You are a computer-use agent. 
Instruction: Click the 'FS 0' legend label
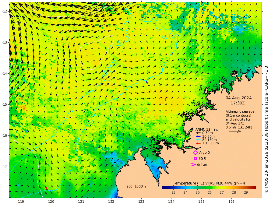(x=203, y=159)
